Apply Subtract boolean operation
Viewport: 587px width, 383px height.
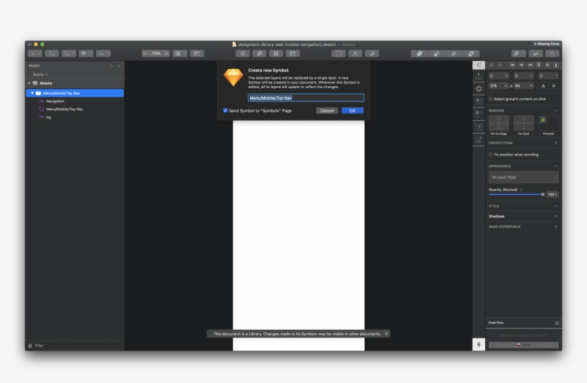point(437,54)
